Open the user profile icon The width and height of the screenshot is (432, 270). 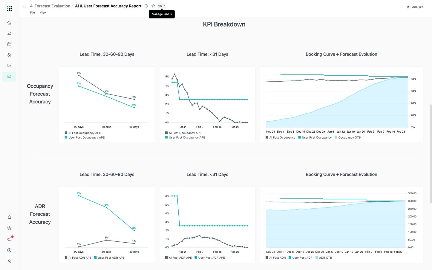(x=9, y=261)
